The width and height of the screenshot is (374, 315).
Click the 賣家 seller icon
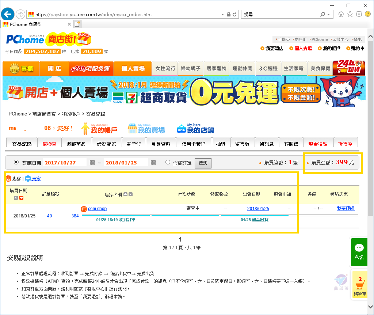tap(28, 178)
